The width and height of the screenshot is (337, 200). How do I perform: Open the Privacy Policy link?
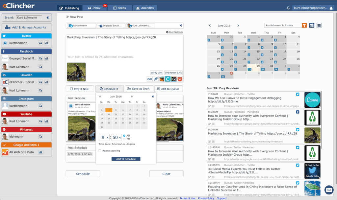(x=206, y=198)
